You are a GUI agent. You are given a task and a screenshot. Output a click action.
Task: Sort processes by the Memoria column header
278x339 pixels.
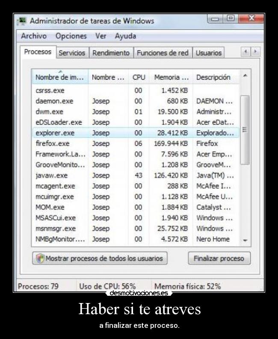171,77
